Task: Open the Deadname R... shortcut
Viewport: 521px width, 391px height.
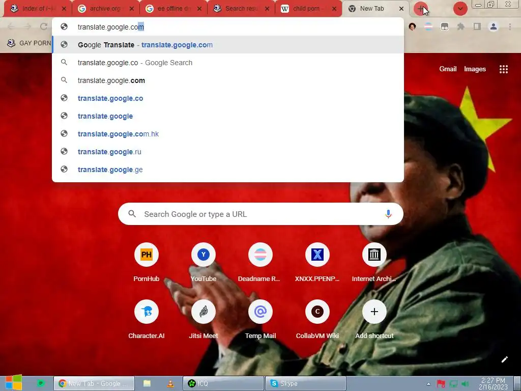Action: (x=260, y=263)
